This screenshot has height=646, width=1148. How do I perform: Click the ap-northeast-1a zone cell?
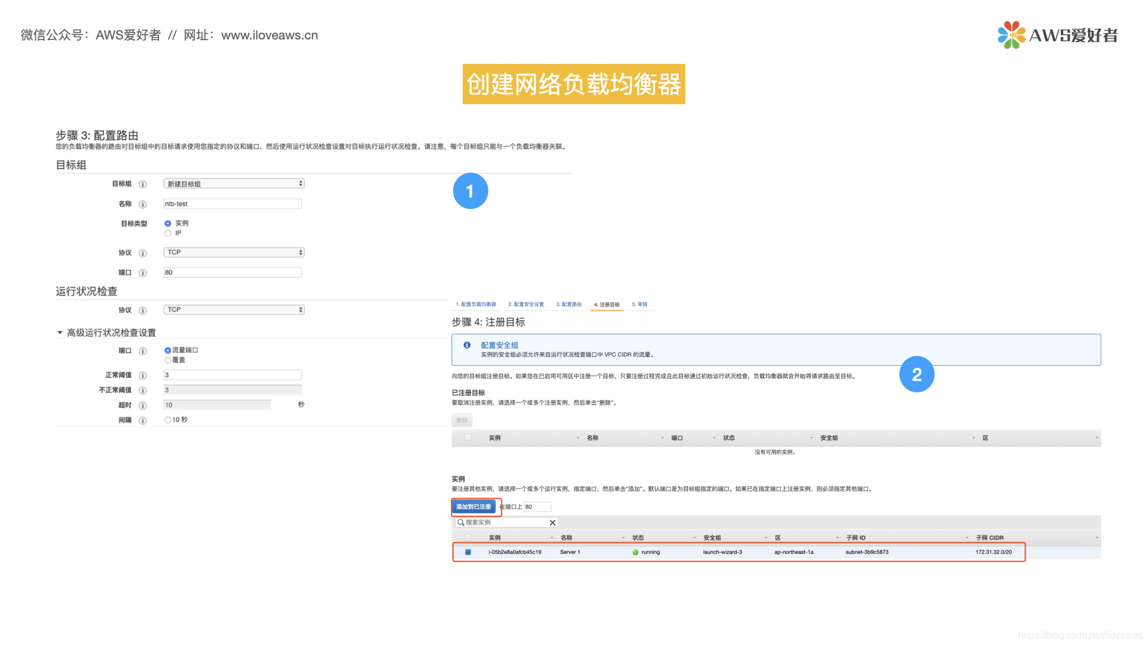[x=793, y=552]
